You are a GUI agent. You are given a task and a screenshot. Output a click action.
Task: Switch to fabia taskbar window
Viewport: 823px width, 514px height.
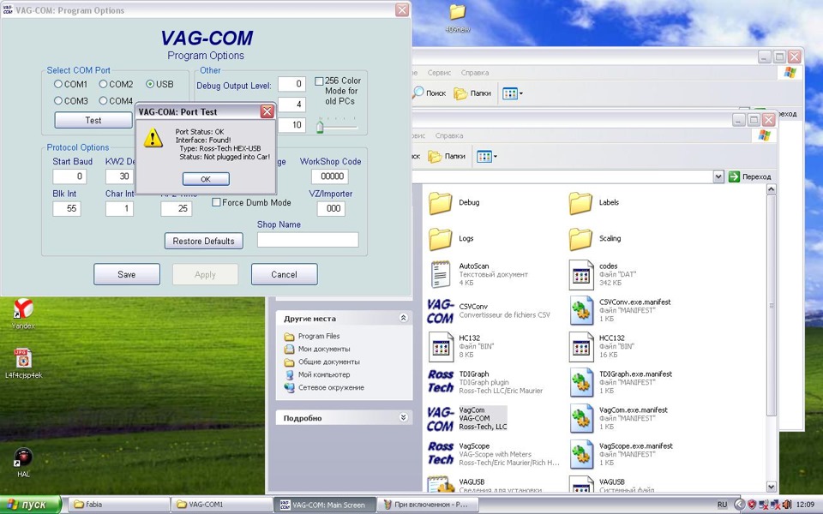click(x=118, y=505)
